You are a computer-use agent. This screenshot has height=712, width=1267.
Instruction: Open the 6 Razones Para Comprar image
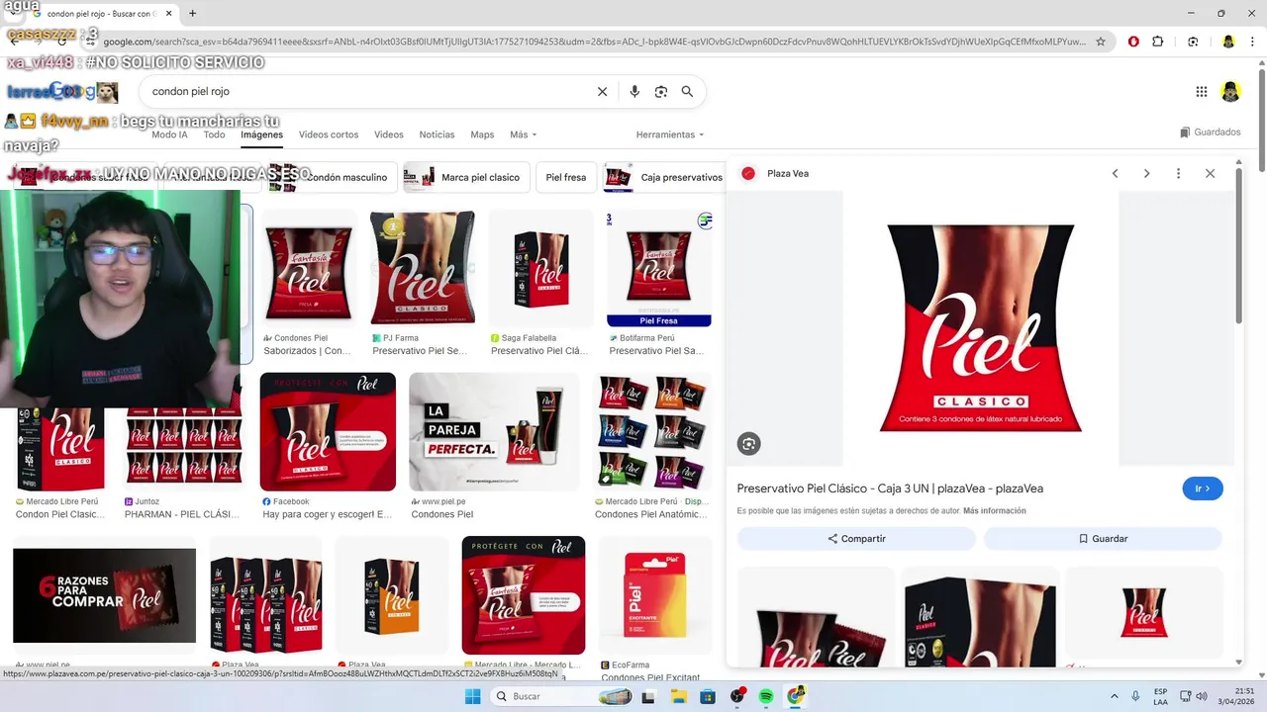pos(105,595)
